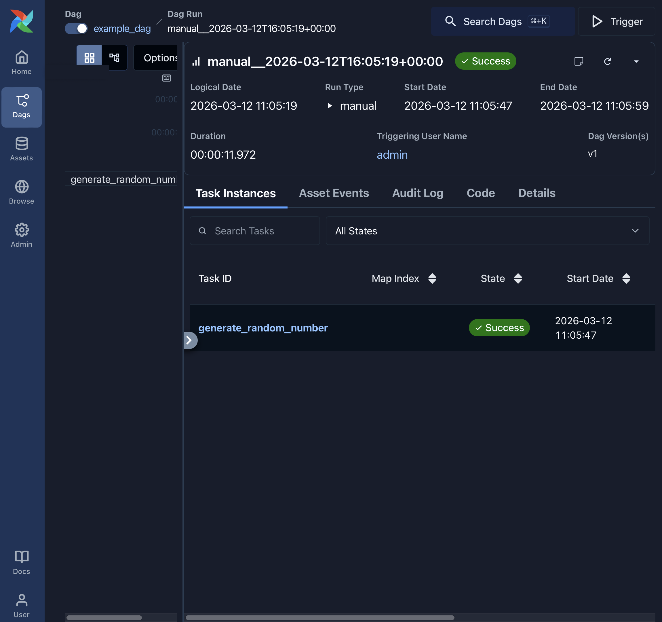Click the Duration value 00:00:11.972
Screen dimensions: 662x622
pyautogui.click(x=223, y=155)
